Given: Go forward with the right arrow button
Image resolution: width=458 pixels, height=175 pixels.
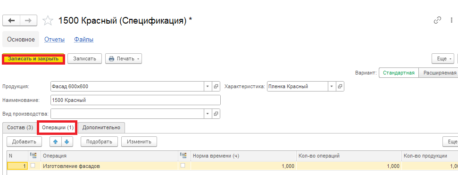Looking at the screenshot, I should (28, 21).
